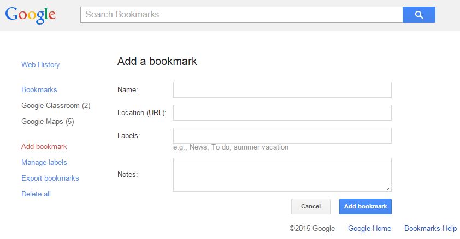Open Add bookmark in sidebar
Viewport: 460px width, 239px height.
[x=44, y=146]
